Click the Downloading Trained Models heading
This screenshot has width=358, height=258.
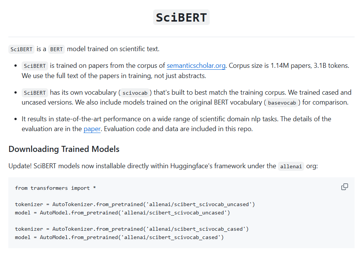click(64, 149)
